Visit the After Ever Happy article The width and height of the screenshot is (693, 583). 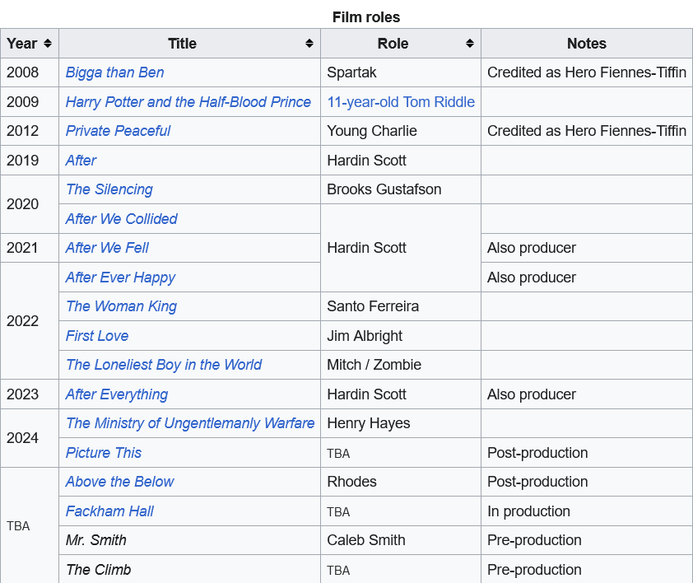[120, 278]
